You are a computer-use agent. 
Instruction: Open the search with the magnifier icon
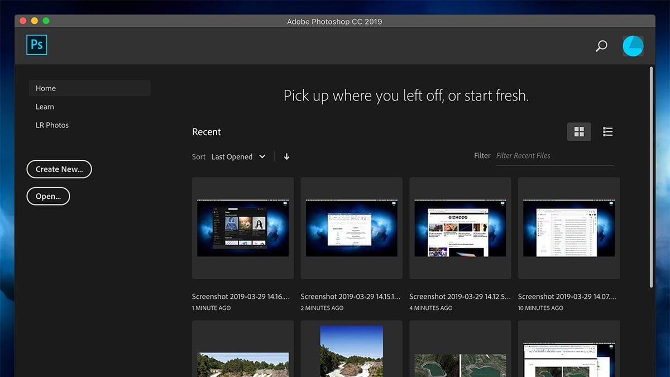601,46
